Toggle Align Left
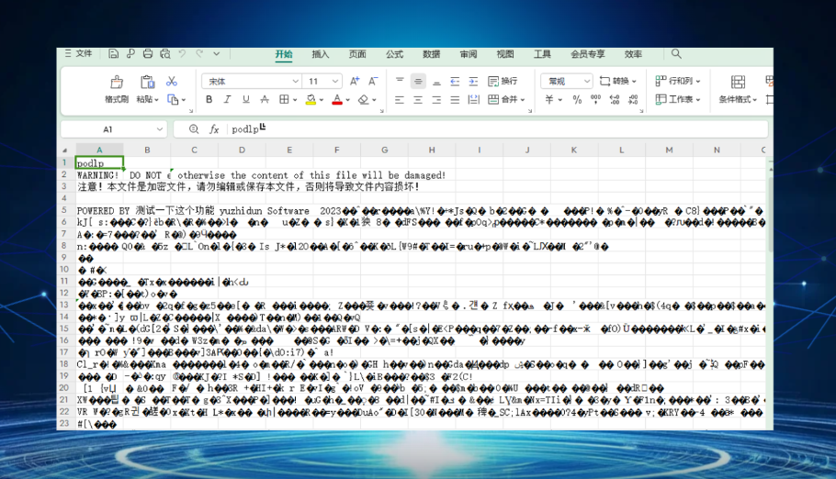The image size is (836, 479). [x=400, y=100]
